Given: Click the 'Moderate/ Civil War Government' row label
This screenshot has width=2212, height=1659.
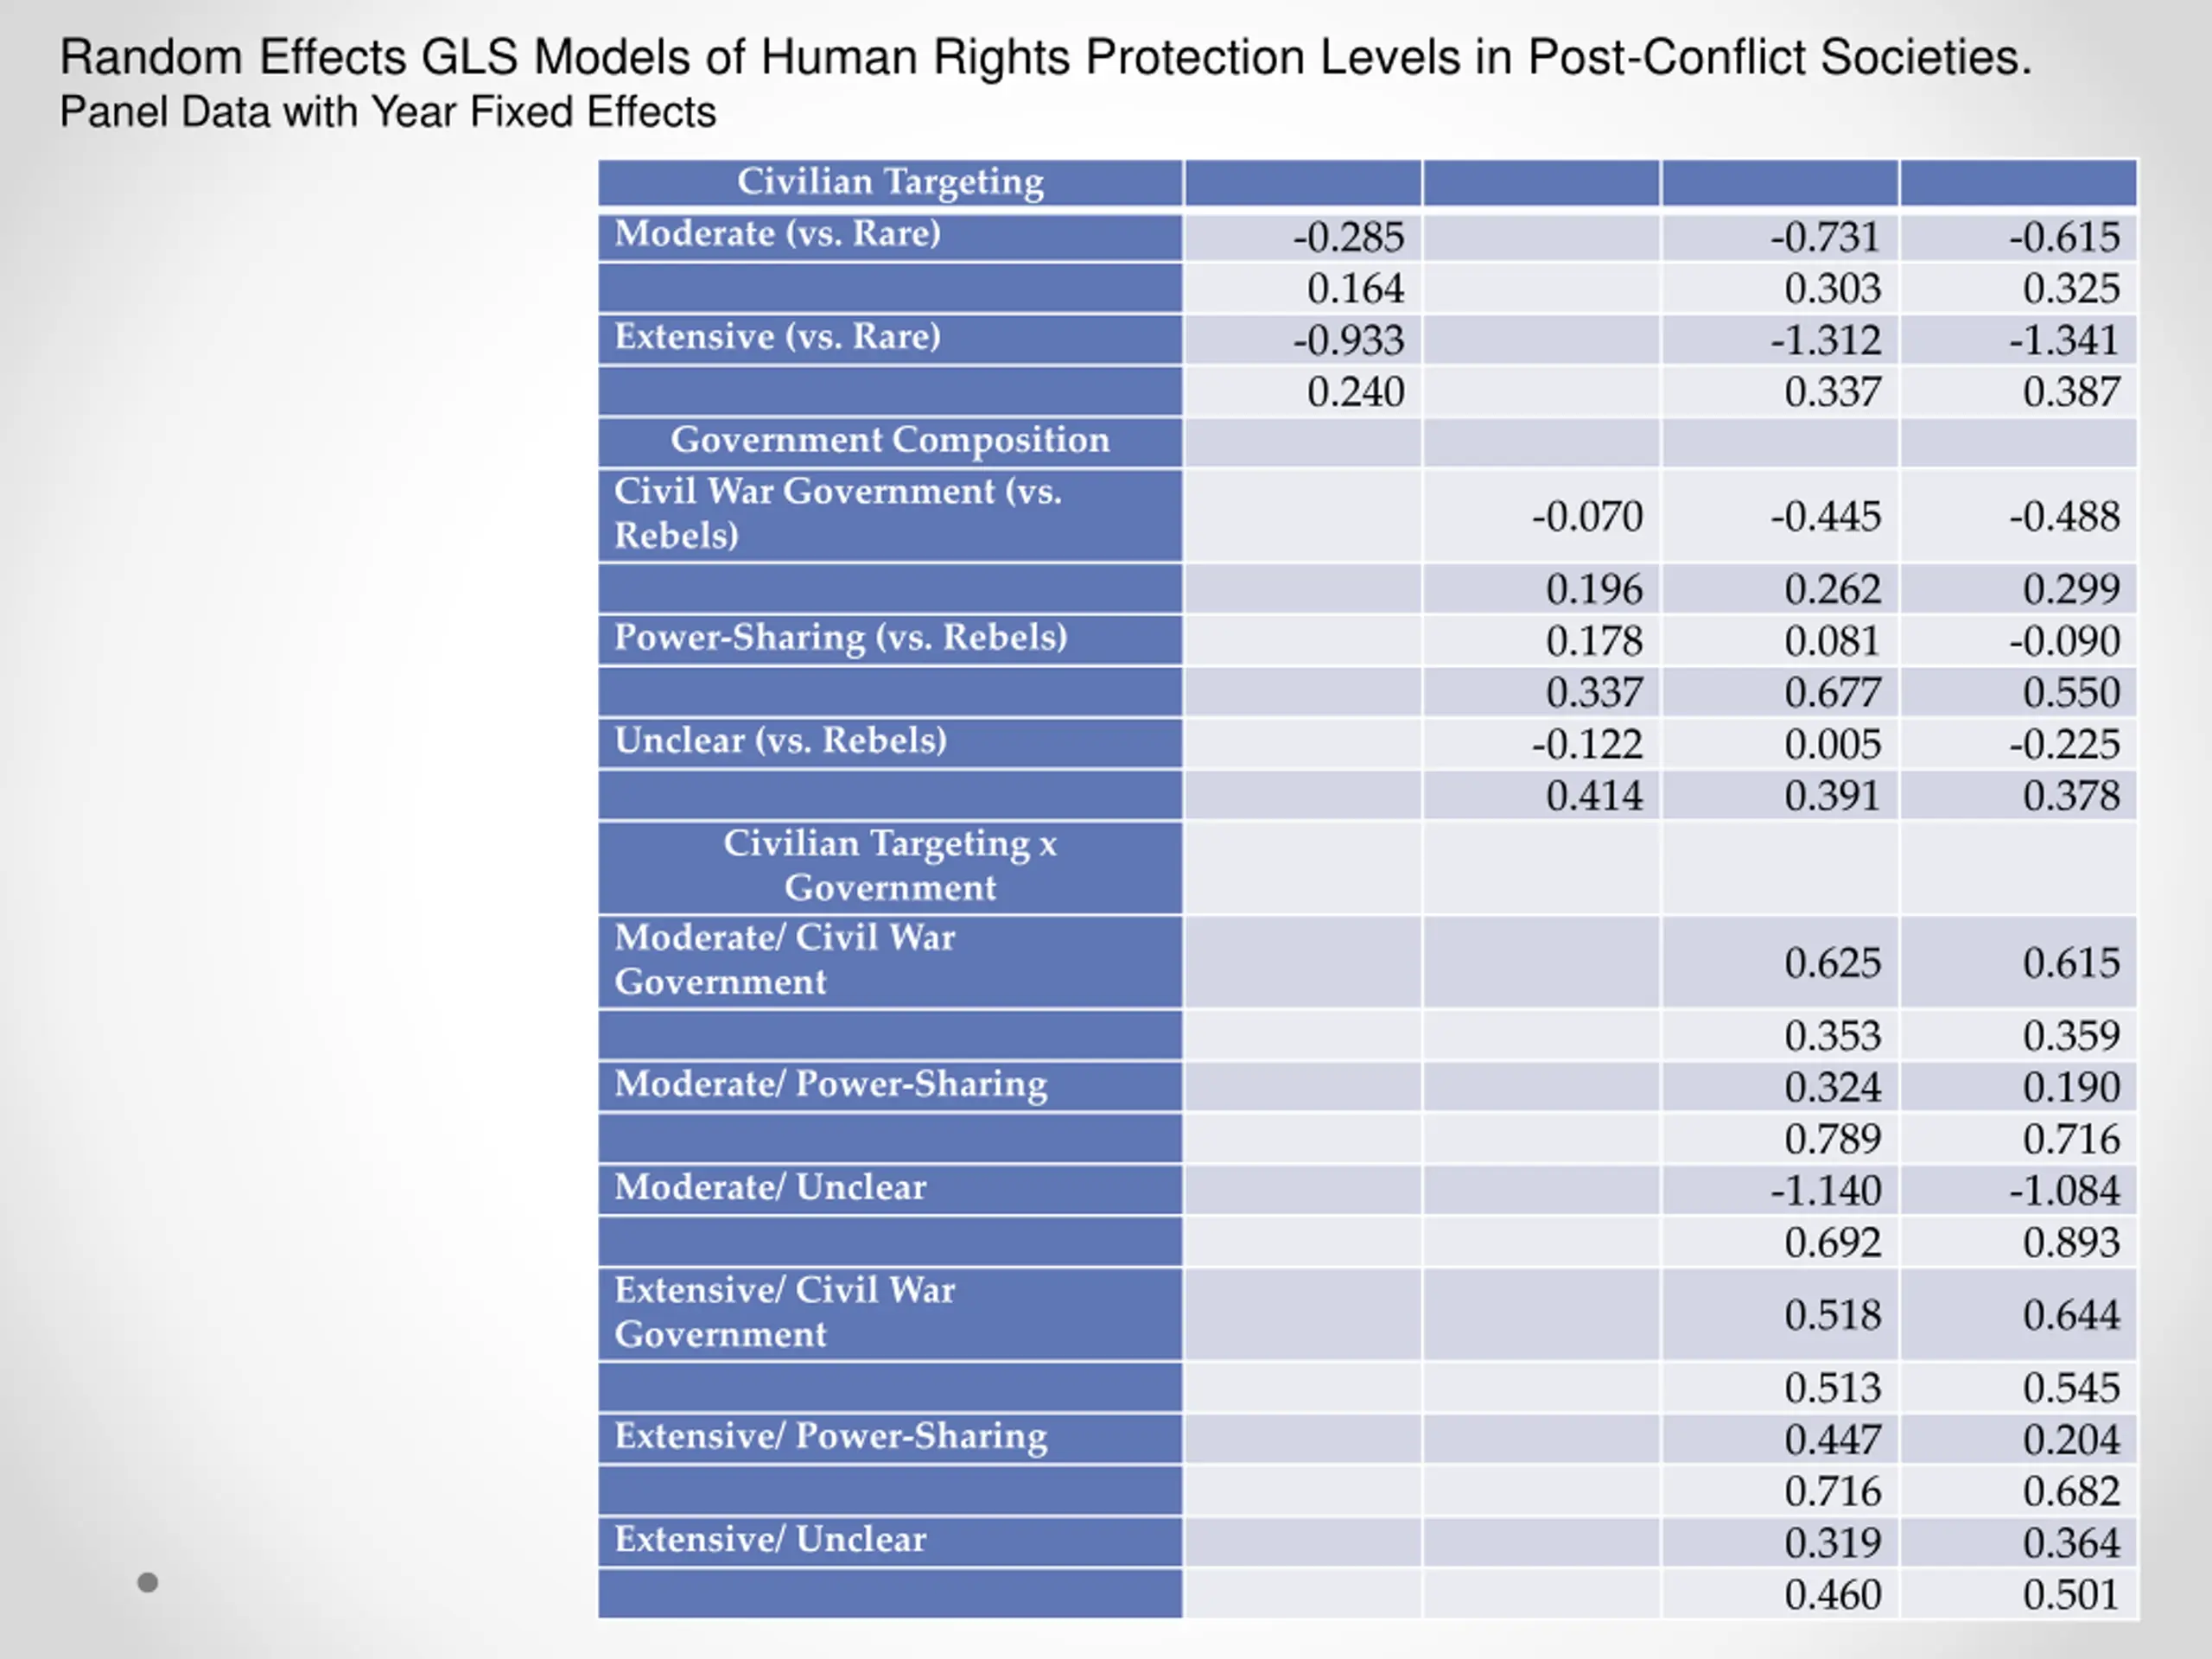Looking at the screenshot, I should [785, 959].
